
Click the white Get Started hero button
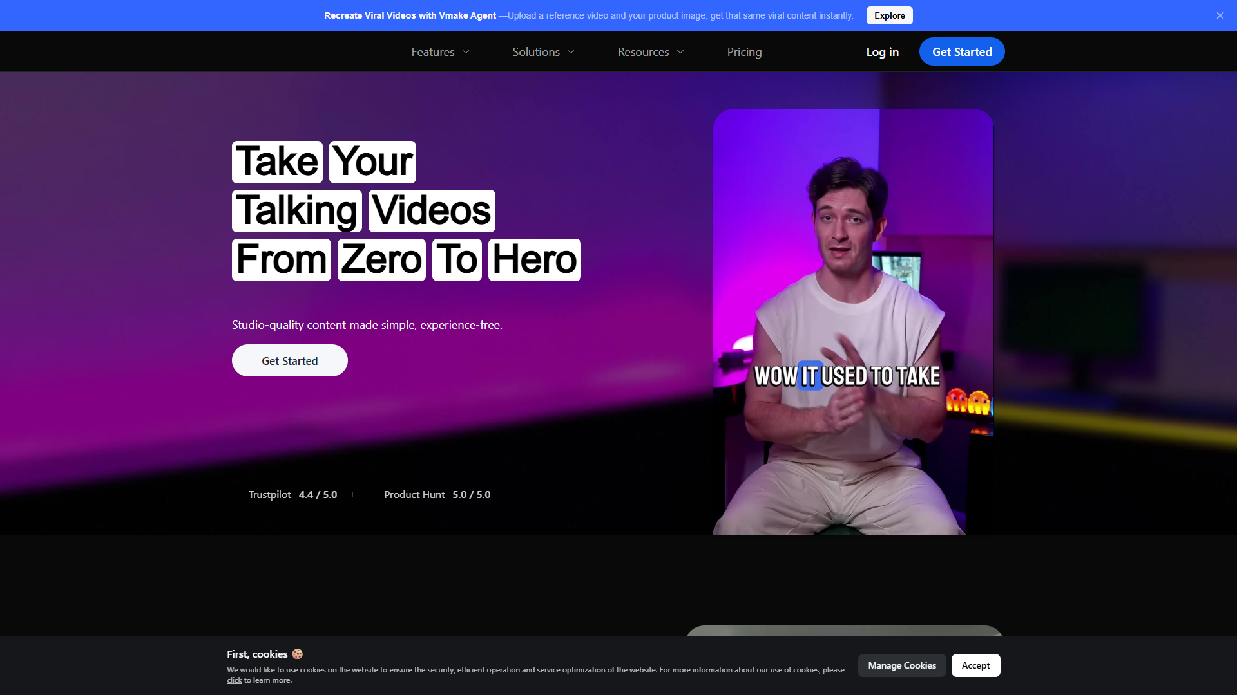point(290,360)
